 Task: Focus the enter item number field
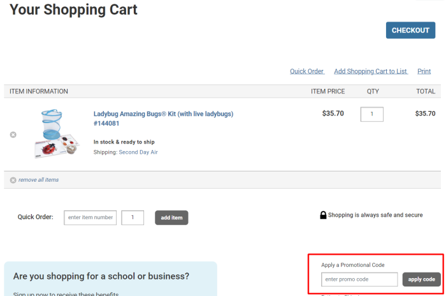point(90,217)
